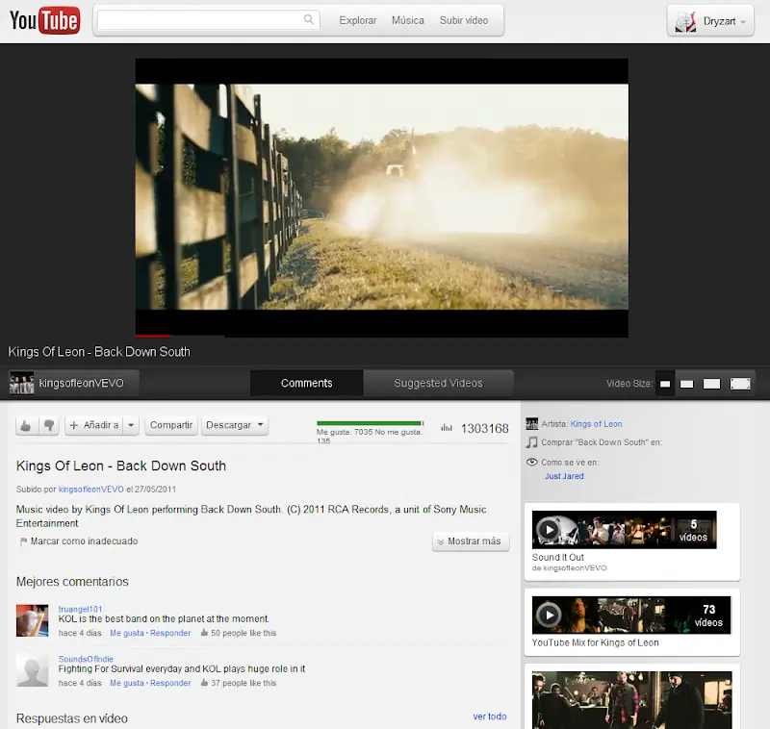Seek using the red progress bar
The height and width of the screenshot is (729, 770).
pyautogui.click(x=152, y=336)
